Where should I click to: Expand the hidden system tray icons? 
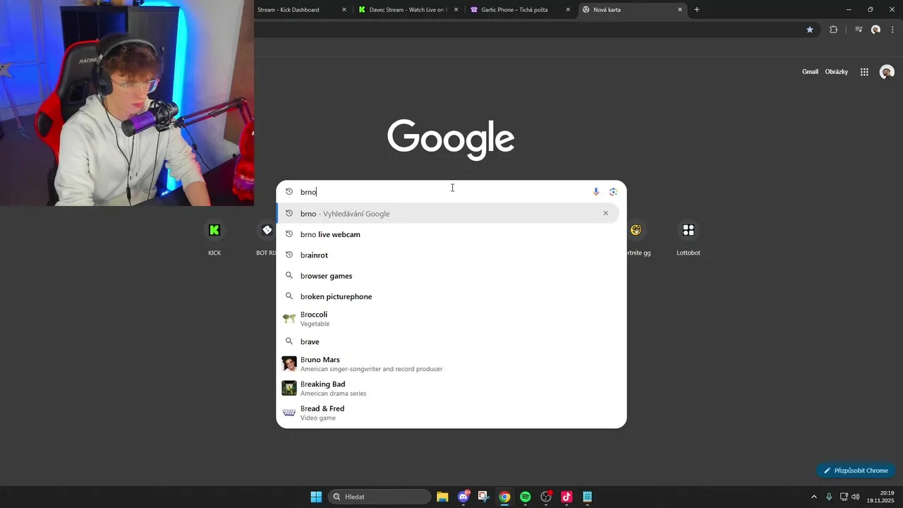pos(813,497)
